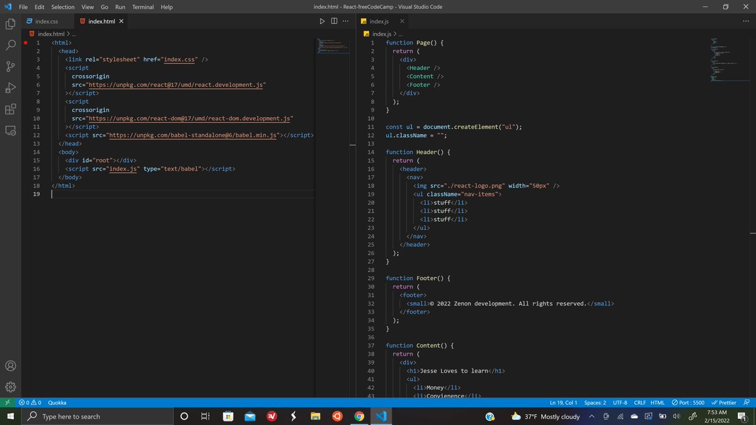
Task: Open the Source Control view
Action: (x=11, y=67)
